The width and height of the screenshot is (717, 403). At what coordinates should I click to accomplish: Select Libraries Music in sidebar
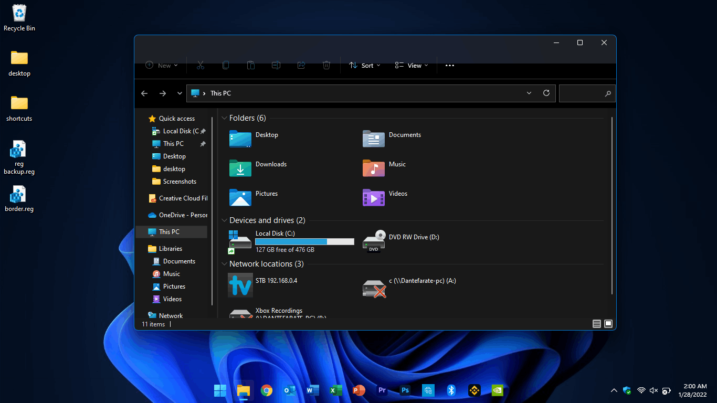[x=166, y=274]
